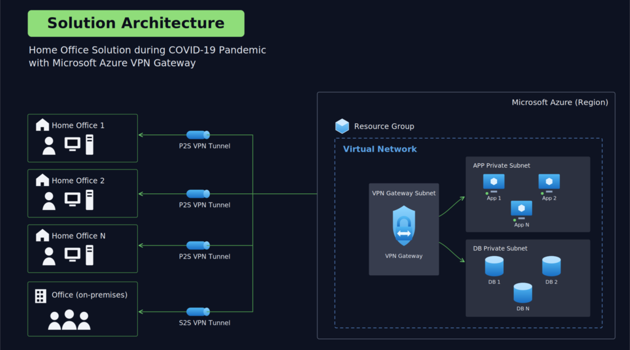This screenshot has width=630, height=350.
Task: Click the group of people icon in Office
Action: [69, 319]
